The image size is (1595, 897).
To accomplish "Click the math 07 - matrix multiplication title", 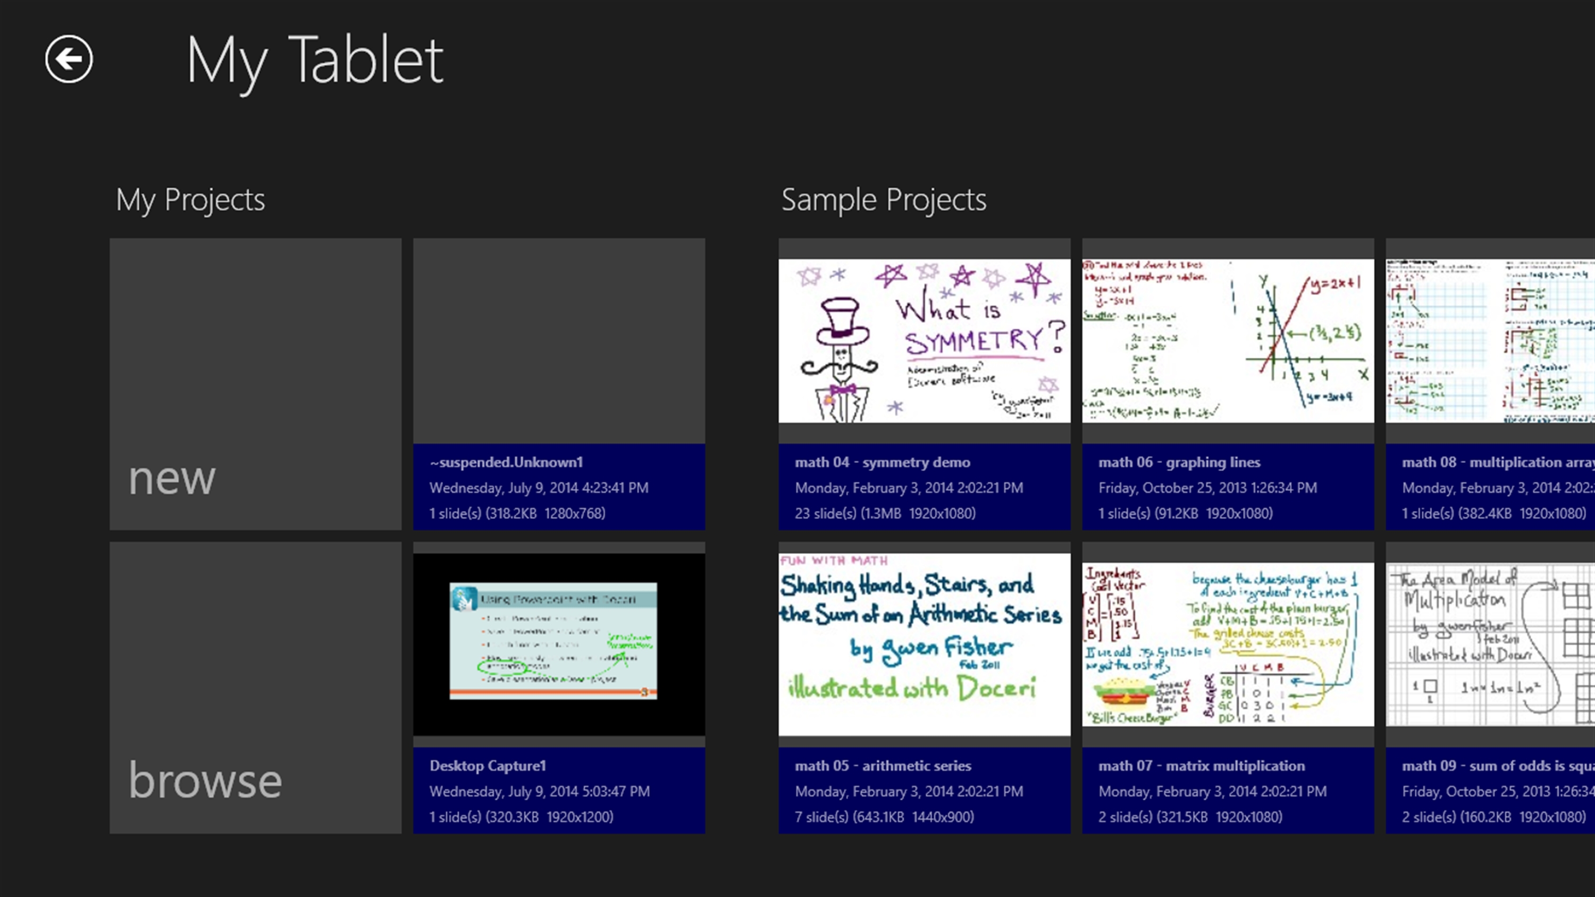I will coord(1201,766).
